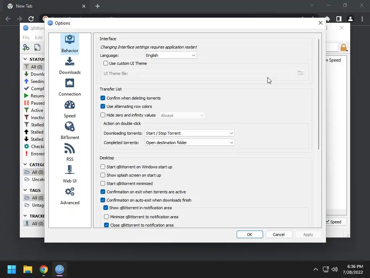The image size is (370, 278).
Task: Toggle Use custom UI Theme checkbox
Action: (106, 63)
